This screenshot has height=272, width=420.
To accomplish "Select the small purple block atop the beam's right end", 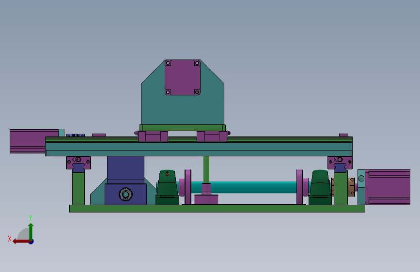I will 343,135.
